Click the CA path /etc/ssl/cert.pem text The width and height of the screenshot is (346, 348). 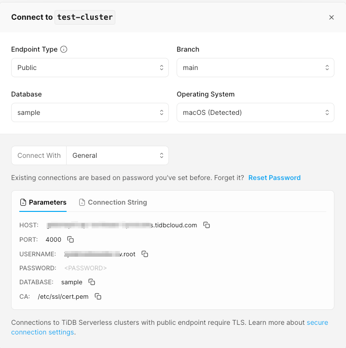[x=63, y=296]
